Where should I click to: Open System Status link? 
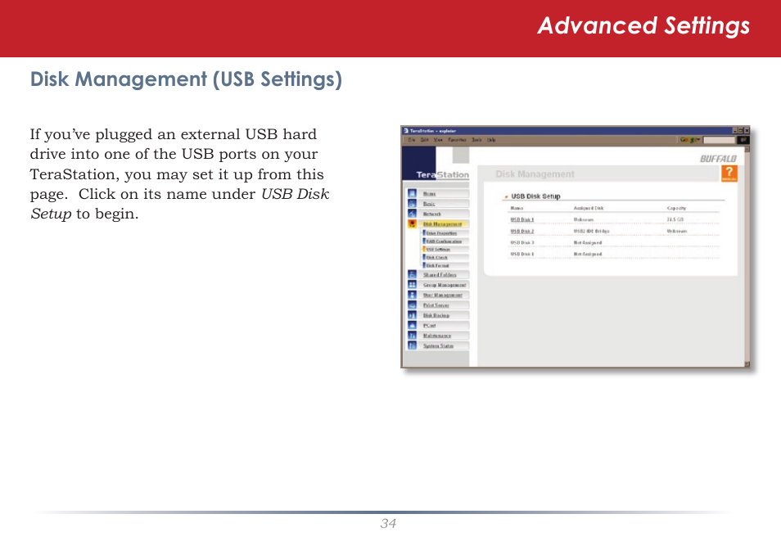(438, 345)
